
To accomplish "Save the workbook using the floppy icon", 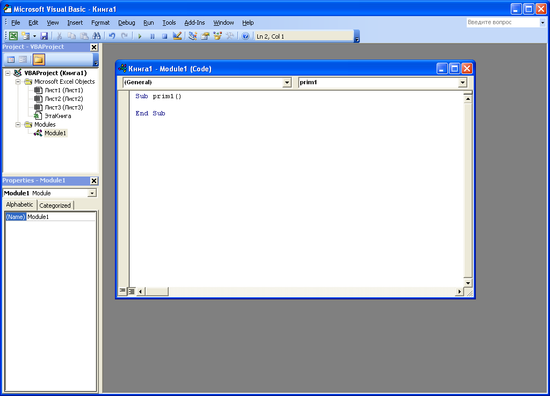I will [44, 36].
